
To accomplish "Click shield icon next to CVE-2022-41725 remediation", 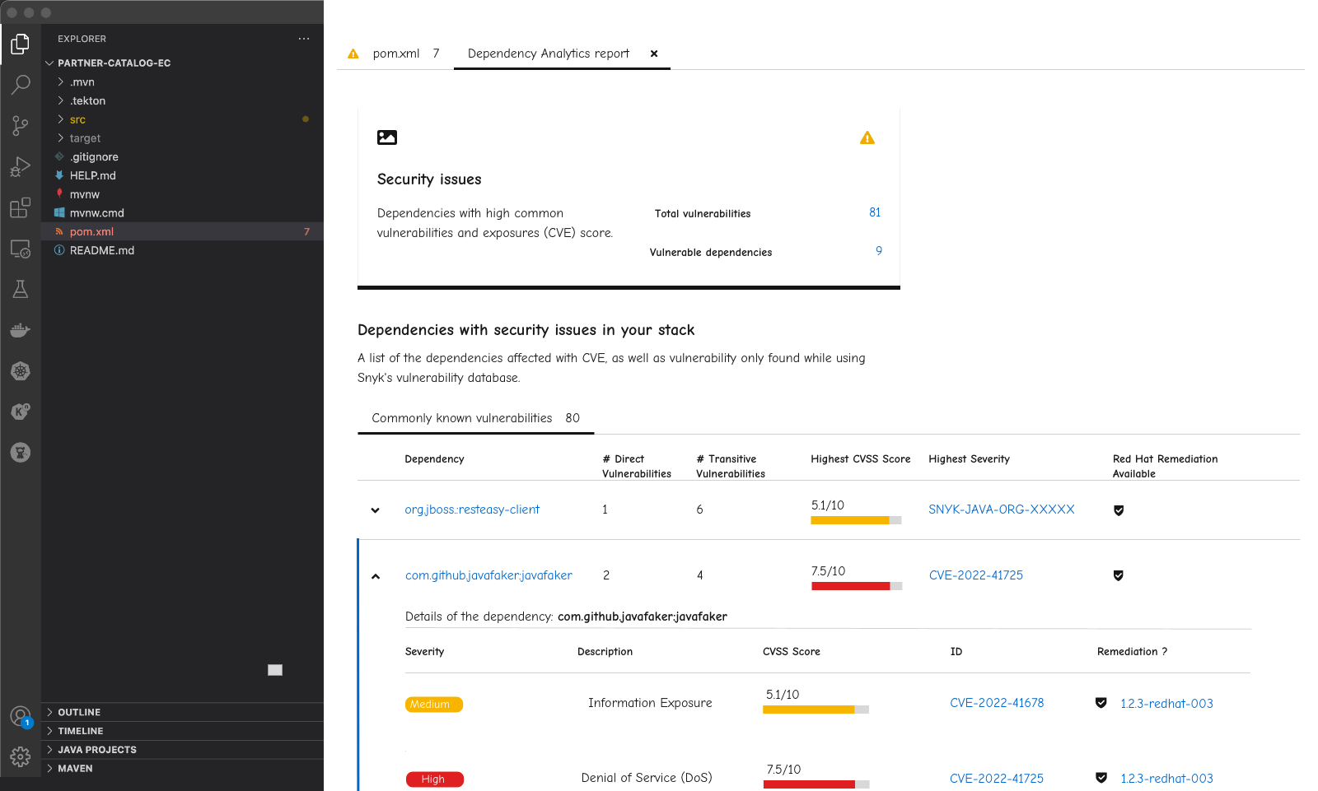I will point(1101,778).
